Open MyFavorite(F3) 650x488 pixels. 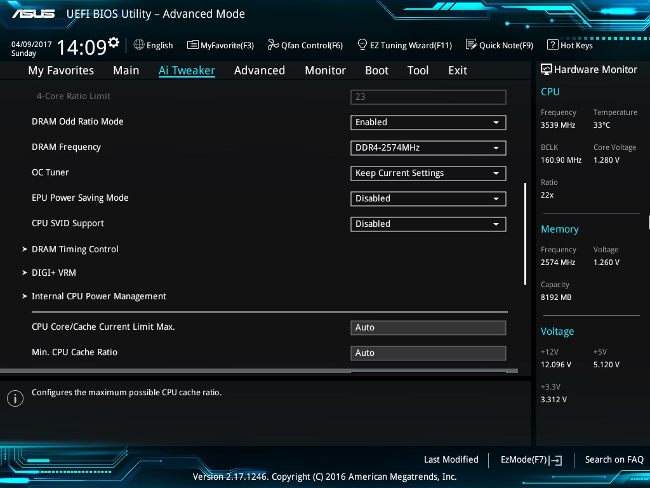[220, 45]
